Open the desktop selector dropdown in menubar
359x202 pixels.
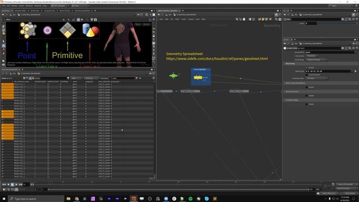point(60,6)
